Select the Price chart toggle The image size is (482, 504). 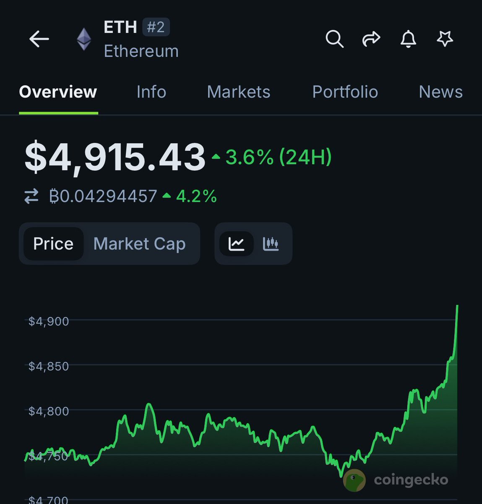click(x=53, y=244)
